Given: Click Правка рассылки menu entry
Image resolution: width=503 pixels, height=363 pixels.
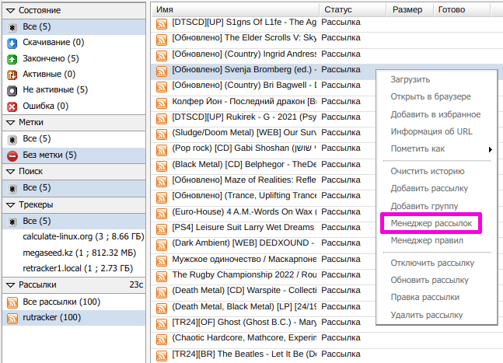Looking at the screenshot, I should click(x=424, y=297).
